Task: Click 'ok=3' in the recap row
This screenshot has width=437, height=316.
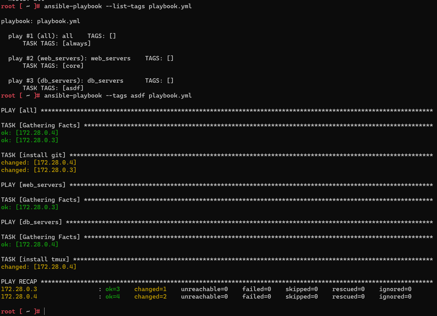Action: click(x=113, y=289)
